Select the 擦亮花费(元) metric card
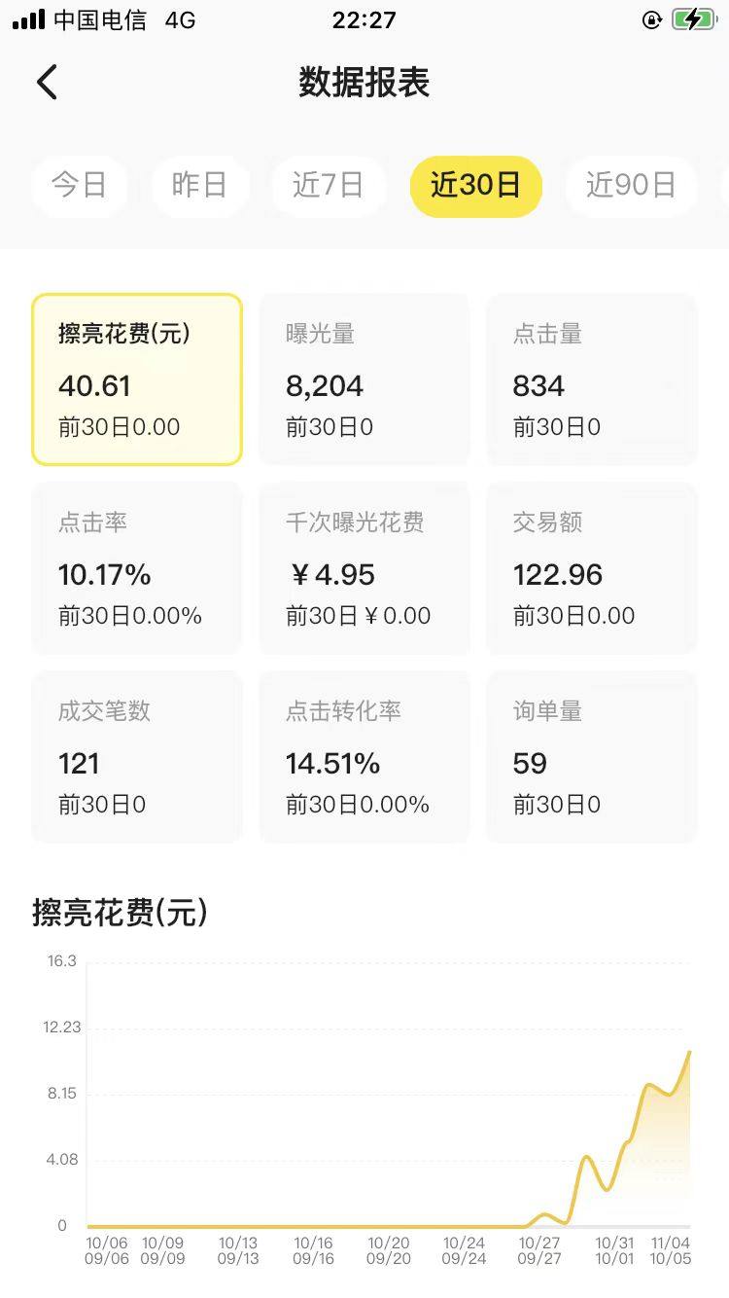The height and width of the screenshot is (1298, 729). click(x=137, y=379)
